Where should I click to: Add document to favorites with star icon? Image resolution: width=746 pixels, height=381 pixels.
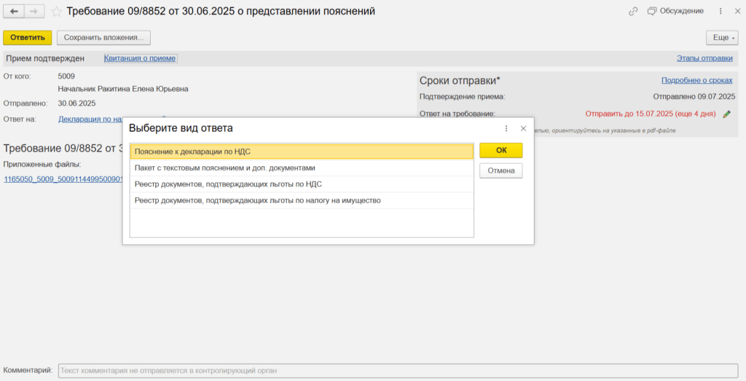point(56,12)
